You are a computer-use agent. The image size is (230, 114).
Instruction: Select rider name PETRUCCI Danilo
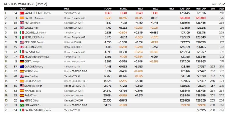tap(34, 37)
